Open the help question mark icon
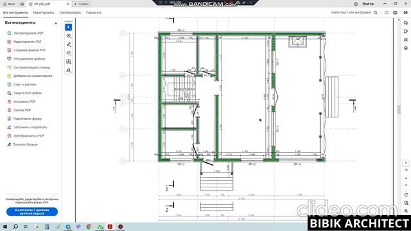Image resolution: width=411 pixels, height=231 pixels. [356, 4]
